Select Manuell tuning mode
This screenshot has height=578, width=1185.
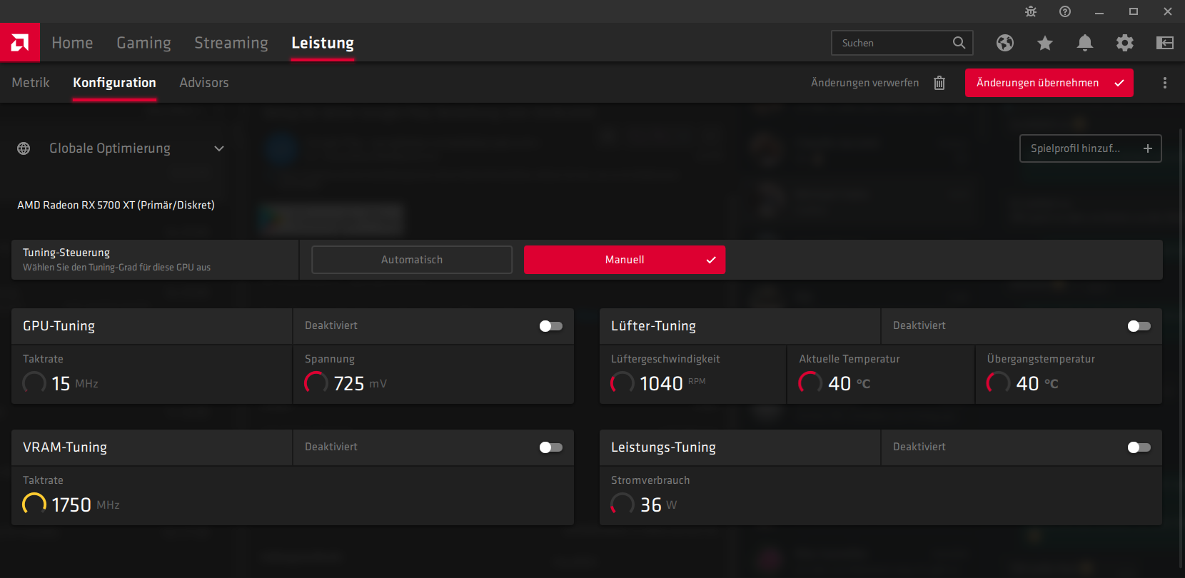coord(625,260)
